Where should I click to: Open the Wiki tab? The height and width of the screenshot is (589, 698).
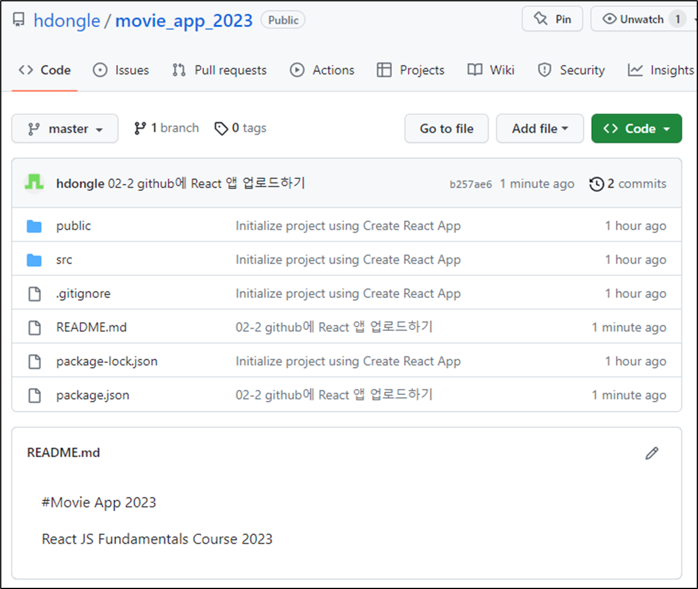491,70
